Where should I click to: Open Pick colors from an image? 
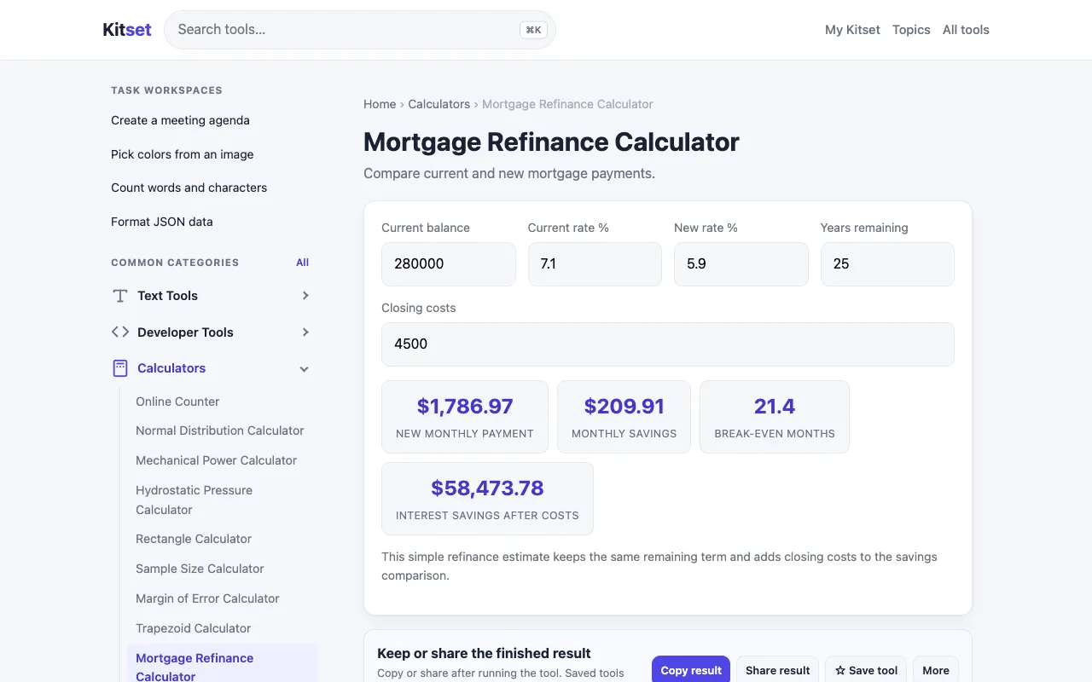pyautogui.click(x=183, y=154)
